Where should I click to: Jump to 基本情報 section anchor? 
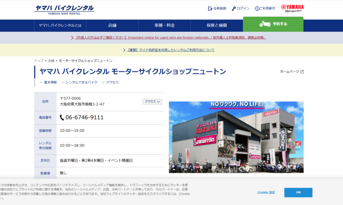coord(48,83)
